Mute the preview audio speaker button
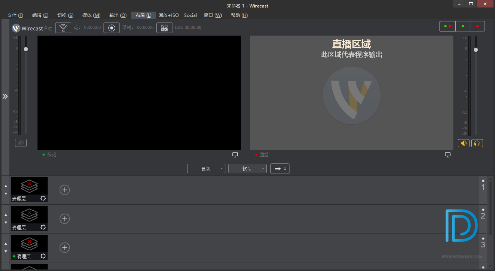The width and height of the screenshot is (495, 271). [x=21, y=143]
